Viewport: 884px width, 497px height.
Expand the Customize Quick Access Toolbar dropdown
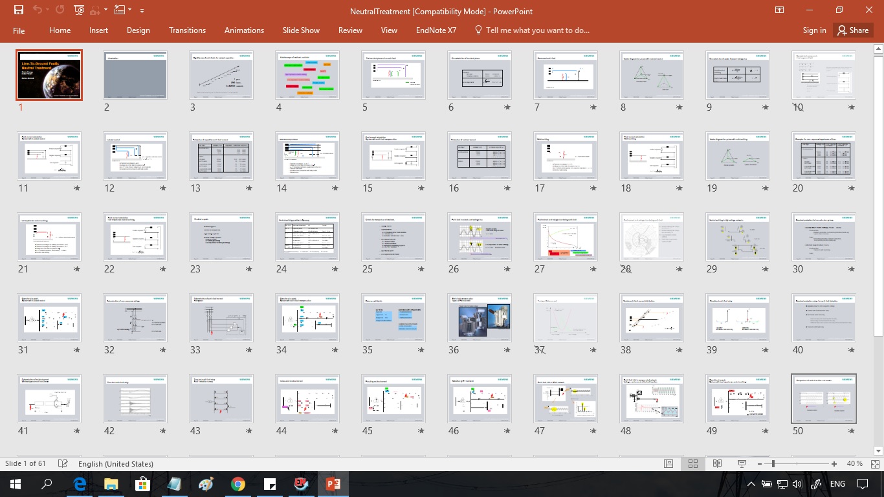click(142, 10)
